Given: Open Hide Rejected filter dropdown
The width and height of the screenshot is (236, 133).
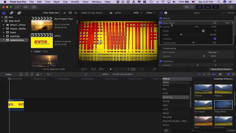Looking at the screenshot, I should [52, 13].
